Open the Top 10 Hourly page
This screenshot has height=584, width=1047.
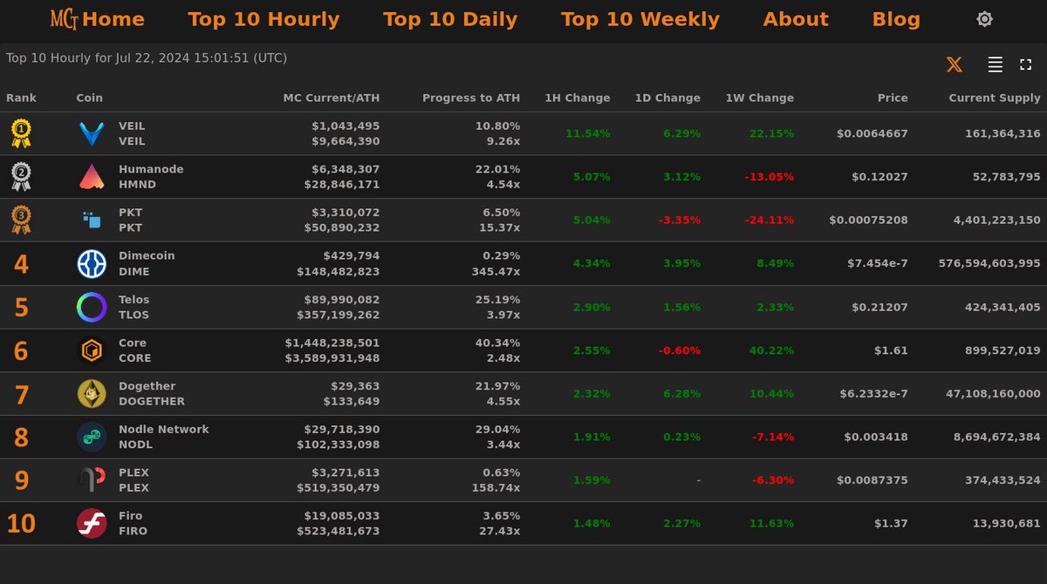(x=263, y=19)
